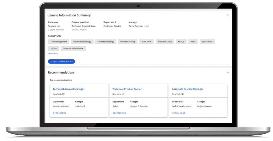Click the Sales department value
Image resolution: width=273 pixels, height=141 pixels.
[x=115, y=106]
